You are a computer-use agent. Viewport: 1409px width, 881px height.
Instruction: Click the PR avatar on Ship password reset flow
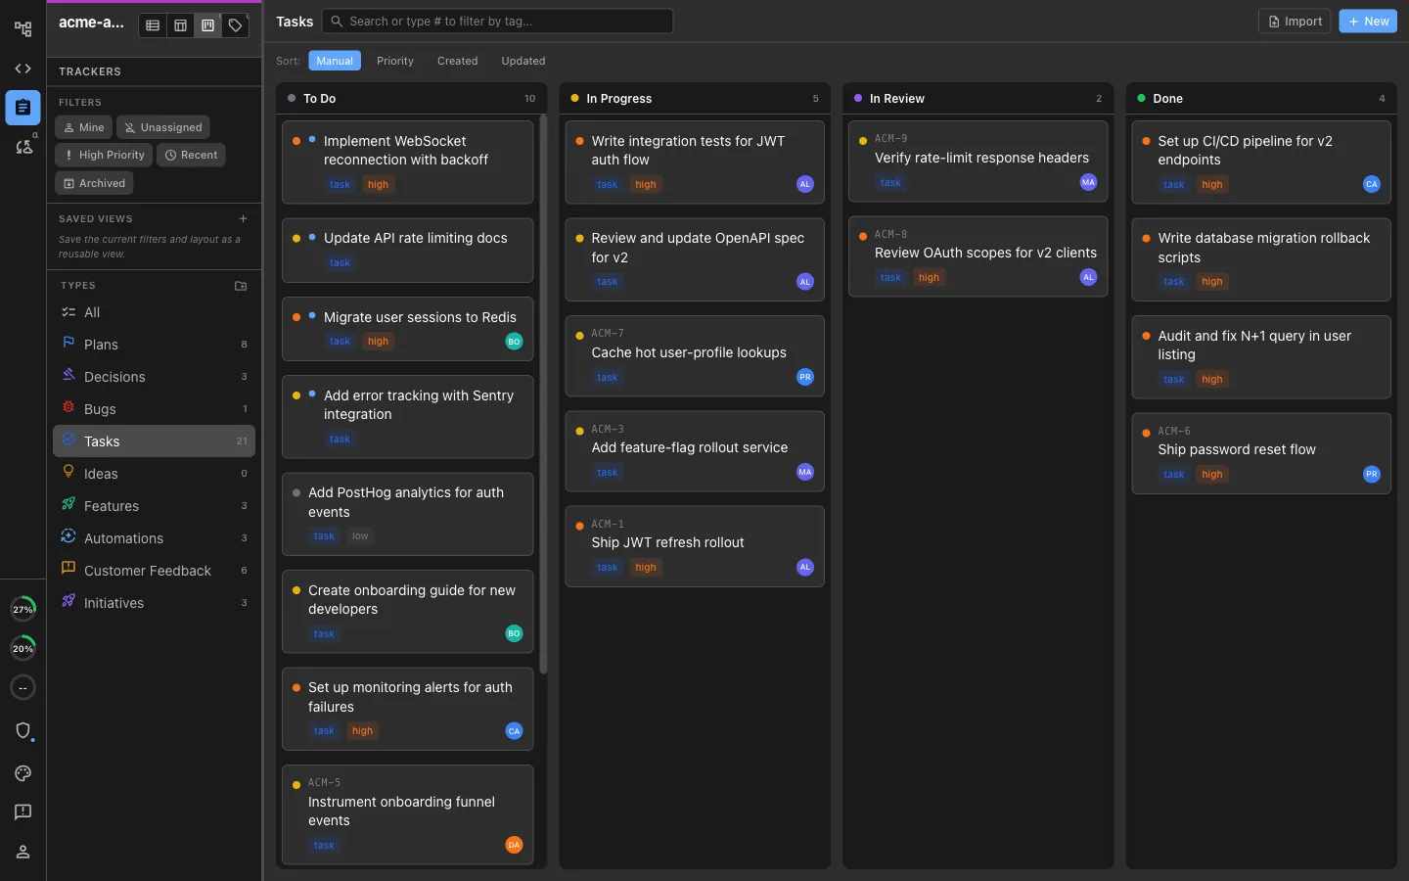point(1372,474)
